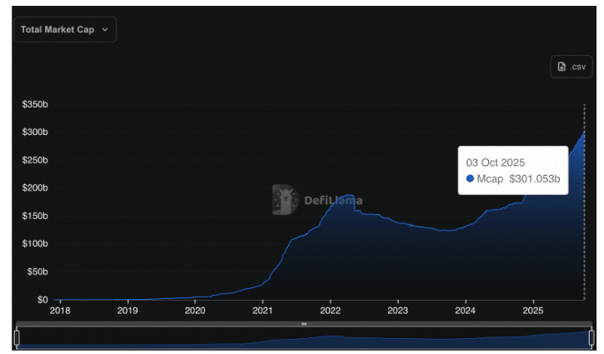Click the blue Mcap dot in tooltip
The height and width of the screenshot is (354, 604).
(x=470, y=179)
